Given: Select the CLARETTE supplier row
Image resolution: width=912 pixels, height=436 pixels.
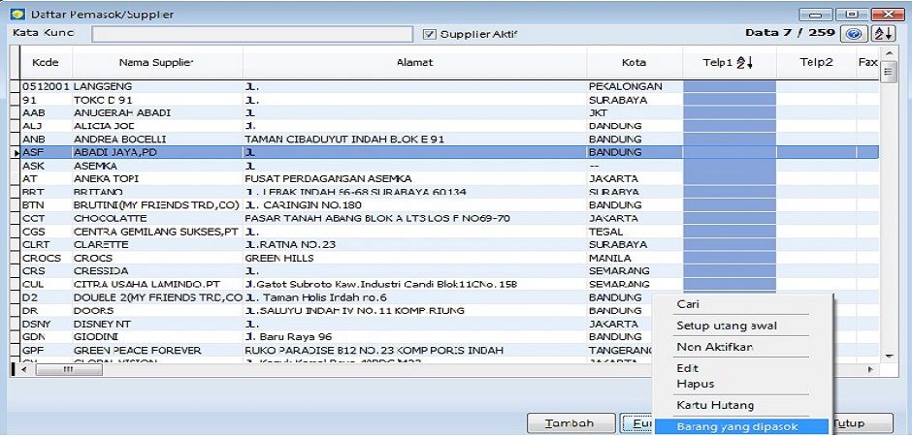Looking at the screenshot, I should [449, 244].
